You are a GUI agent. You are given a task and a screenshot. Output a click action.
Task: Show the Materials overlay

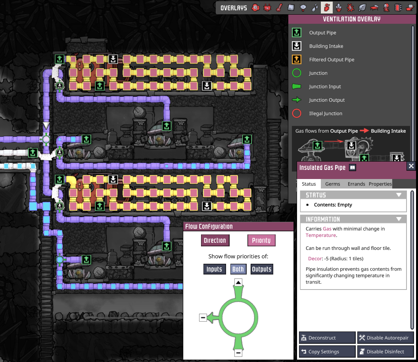pyautogui.click(x=291, y=8)
